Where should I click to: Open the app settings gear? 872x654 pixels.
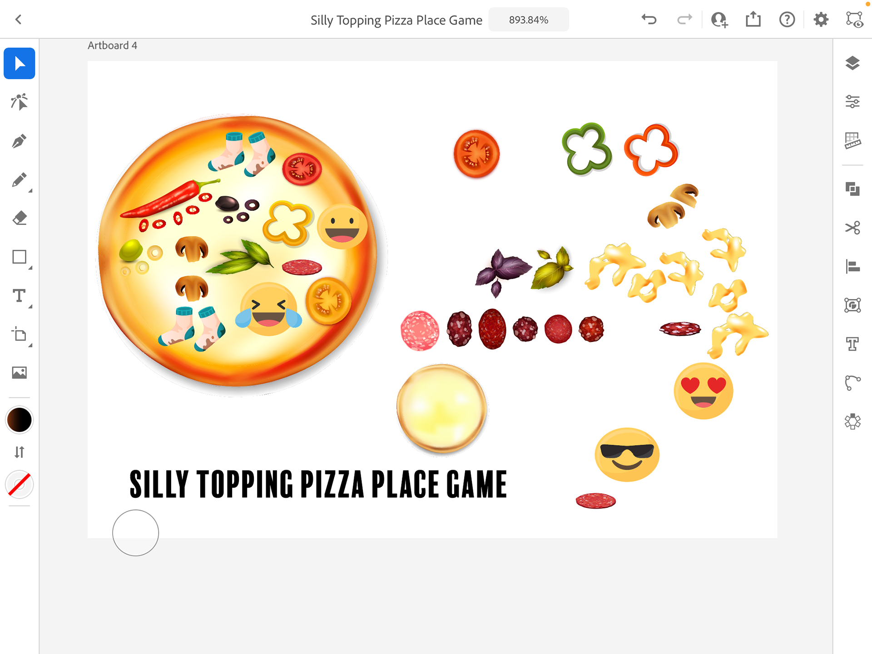coord(821,20)
